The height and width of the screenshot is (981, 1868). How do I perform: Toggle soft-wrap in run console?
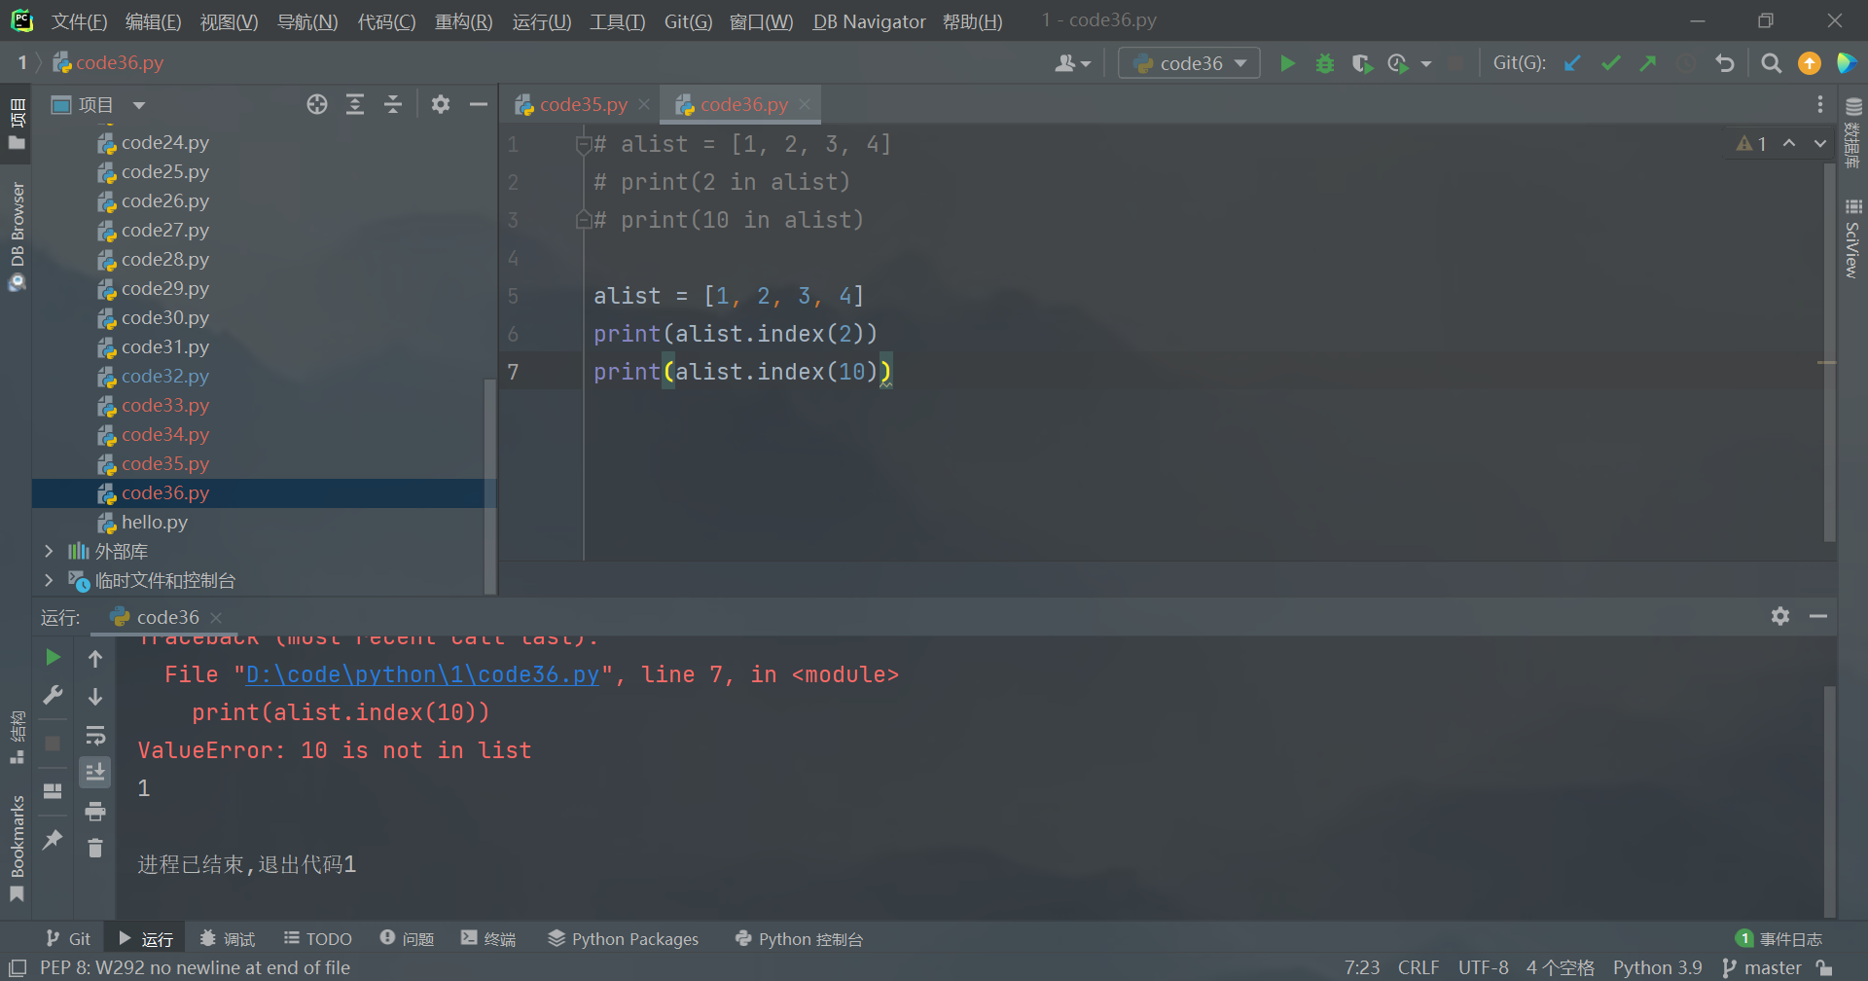pos(95,735)
